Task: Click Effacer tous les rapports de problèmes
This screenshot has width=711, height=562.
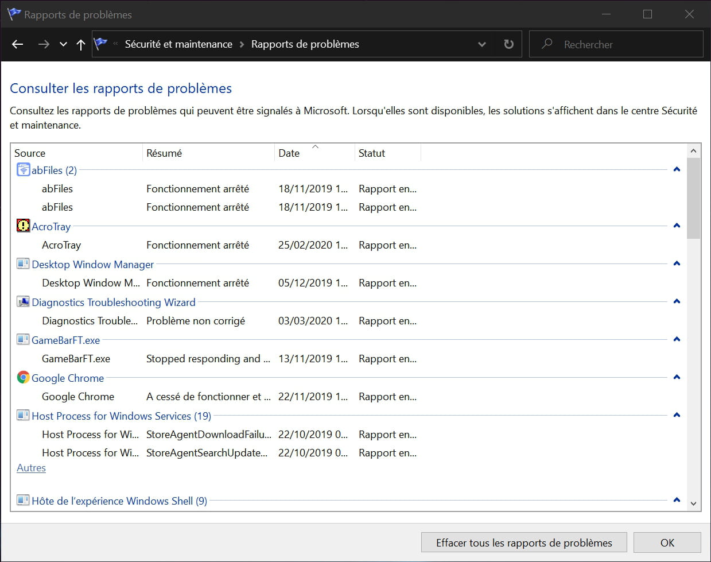Action: click(523, 542)
